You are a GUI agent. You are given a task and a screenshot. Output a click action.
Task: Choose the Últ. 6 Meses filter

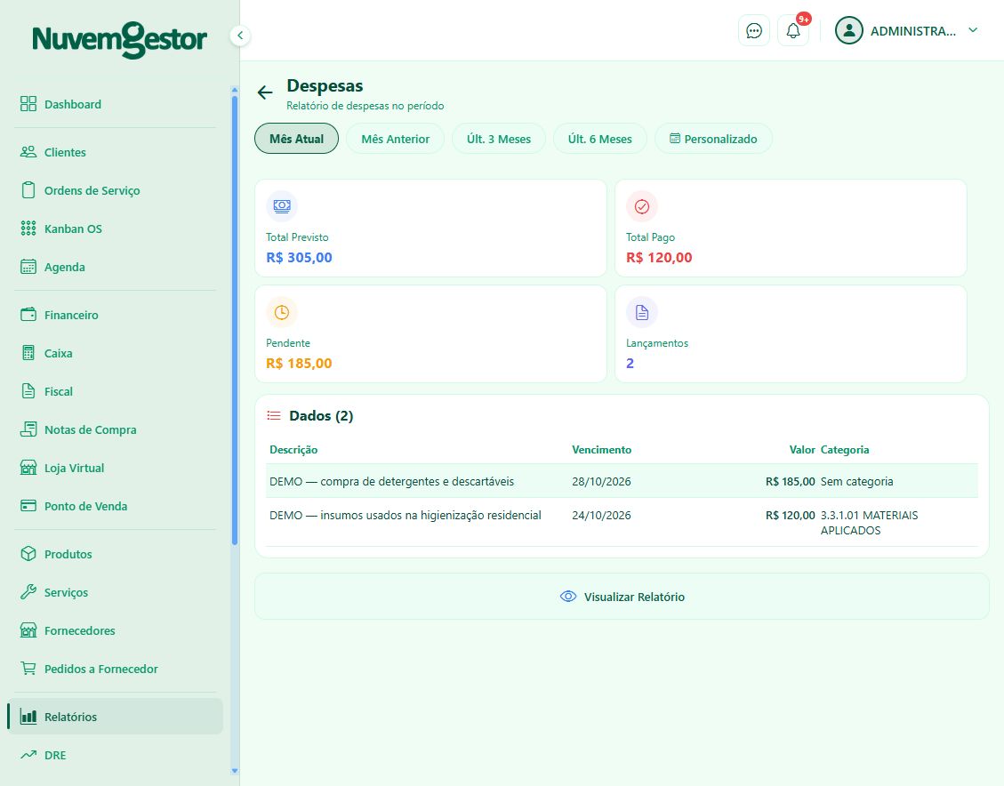[600, 139]
